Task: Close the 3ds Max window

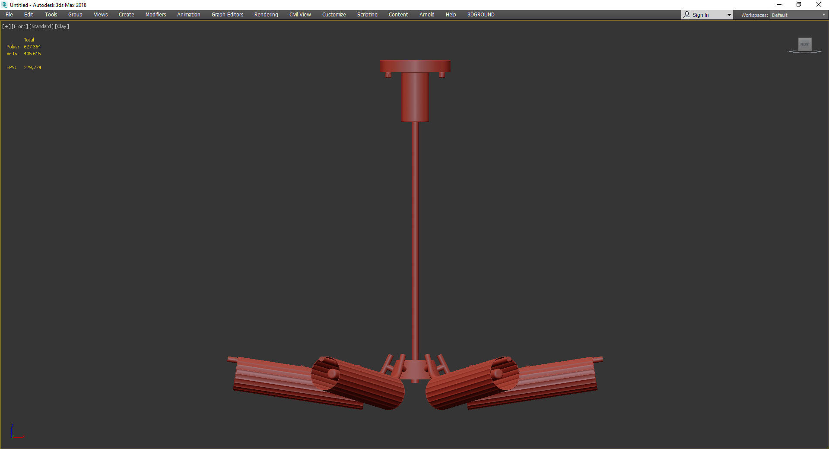Action: coord(819,5)
